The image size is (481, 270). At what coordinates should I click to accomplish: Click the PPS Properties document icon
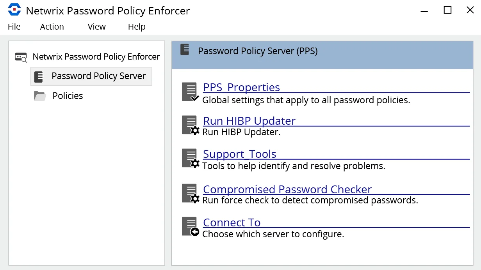191,92
